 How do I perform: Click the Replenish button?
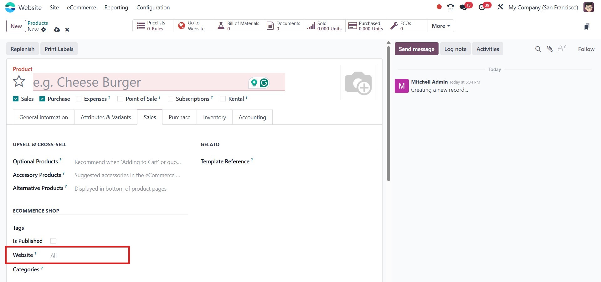coord(23,49)
